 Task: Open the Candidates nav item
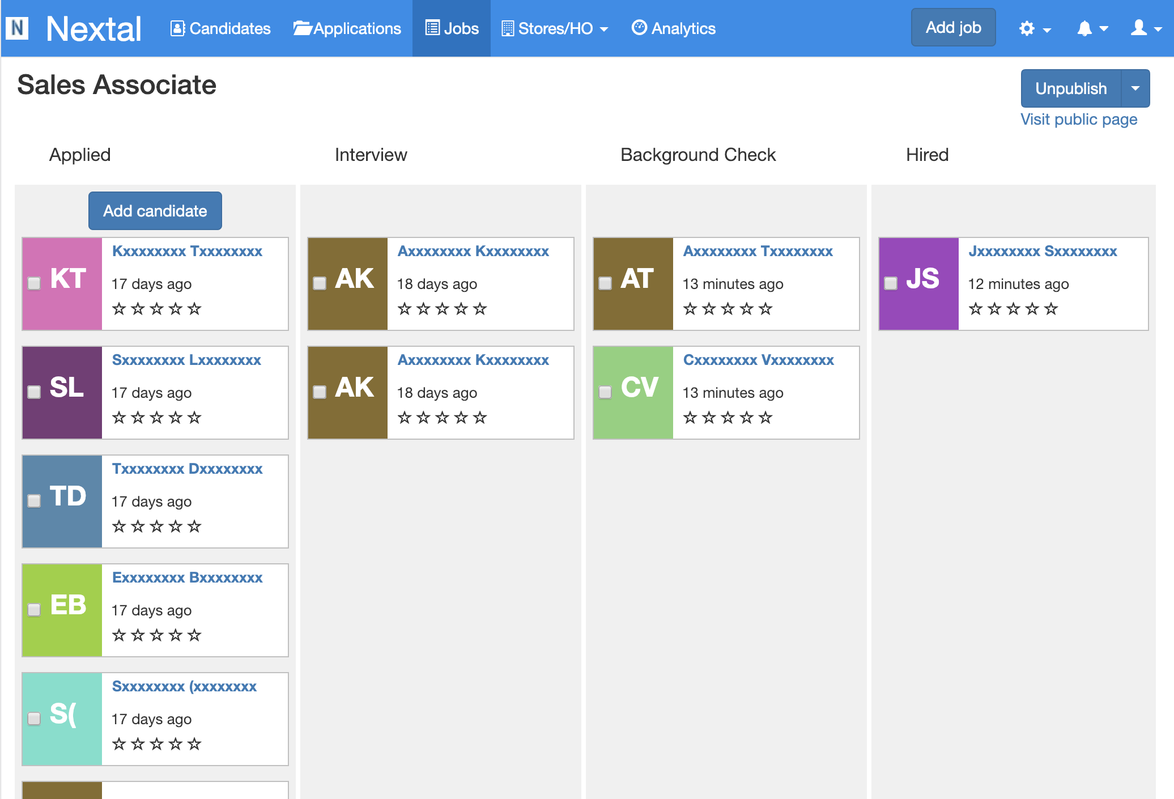(220, 28)
